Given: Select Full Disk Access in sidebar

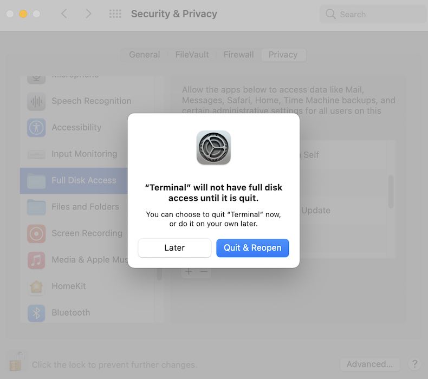Looking at the screenshot, I should pyautogui.click(x=74, y=181).
